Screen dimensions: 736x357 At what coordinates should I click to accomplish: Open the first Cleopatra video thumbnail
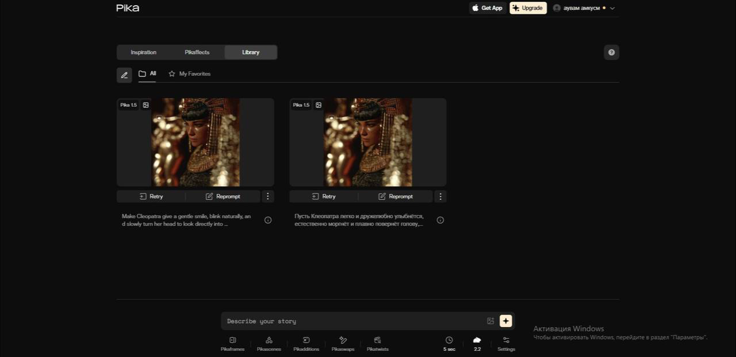tap(195, 142)
